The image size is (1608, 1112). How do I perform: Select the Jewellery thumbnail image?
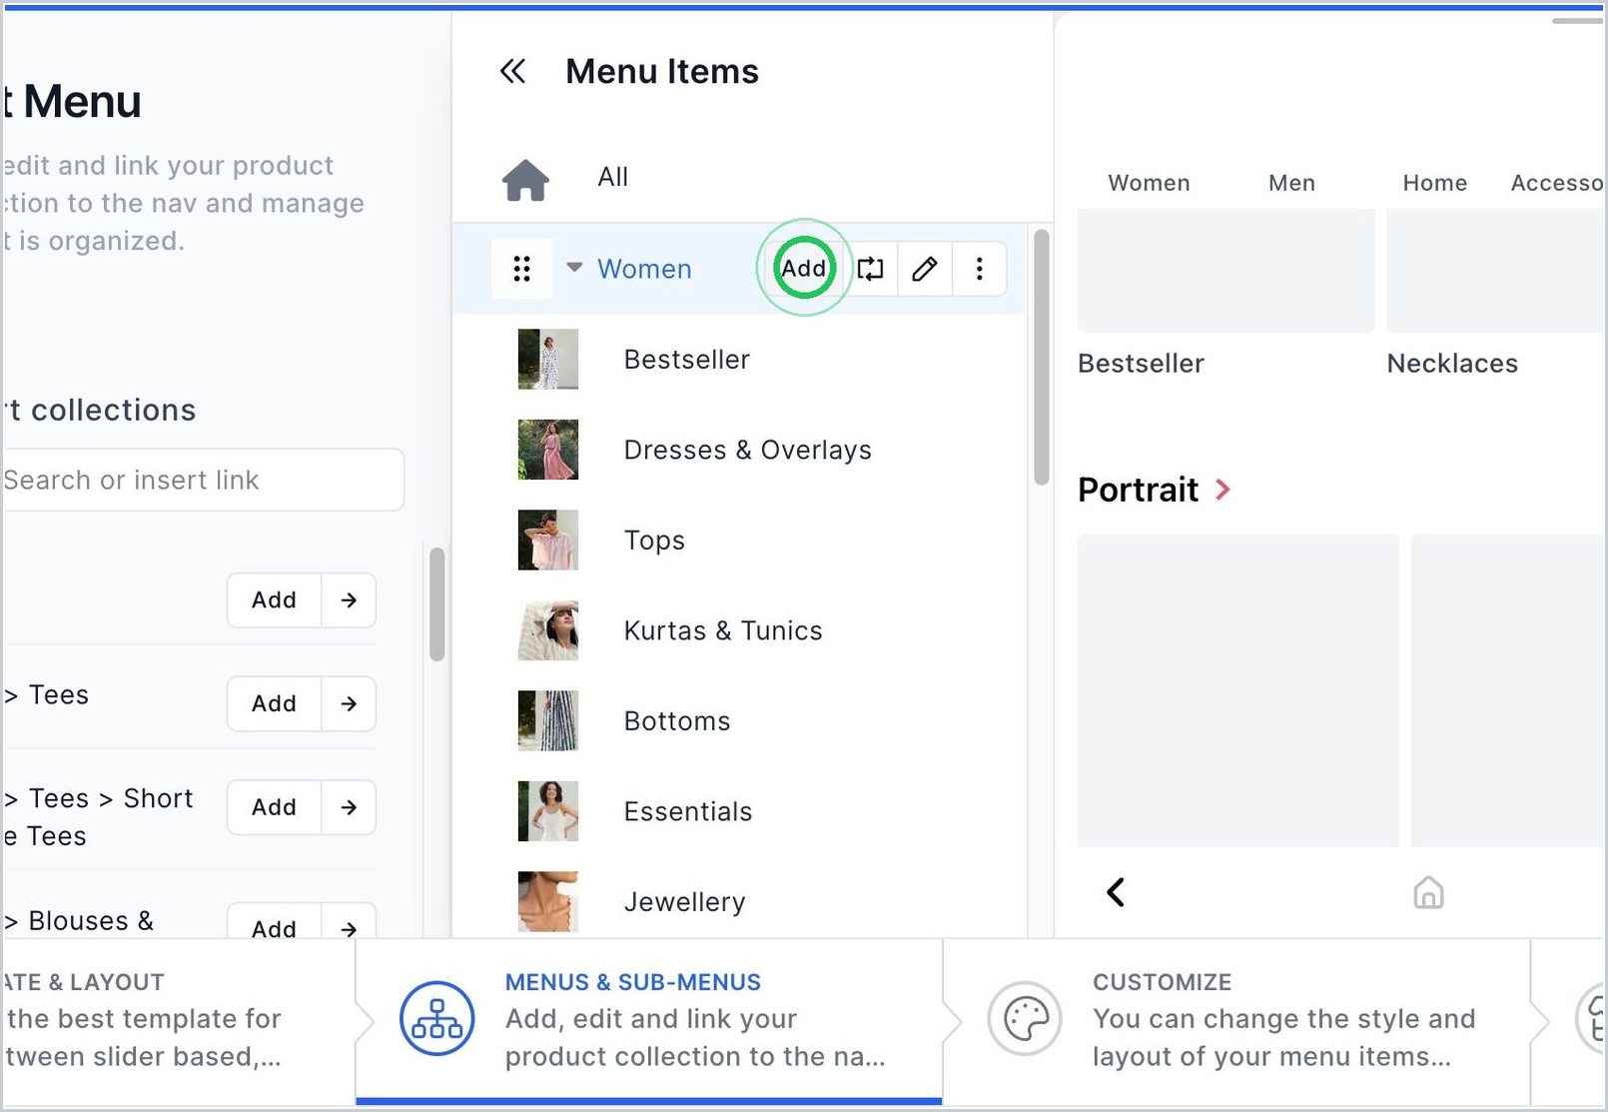point(547,901)
